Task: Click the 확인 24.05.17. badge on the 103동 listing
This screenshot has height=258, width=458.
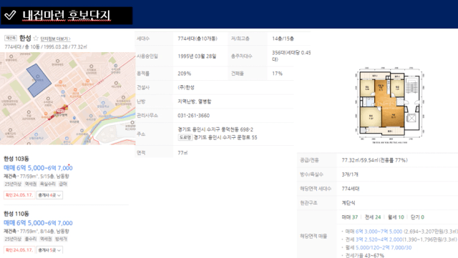Action: coord(19,195)
